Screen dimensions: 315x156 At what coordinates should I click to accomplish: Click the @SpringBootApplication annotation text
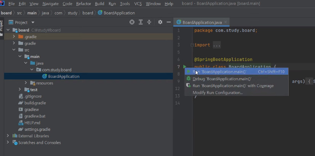(223, 60)
